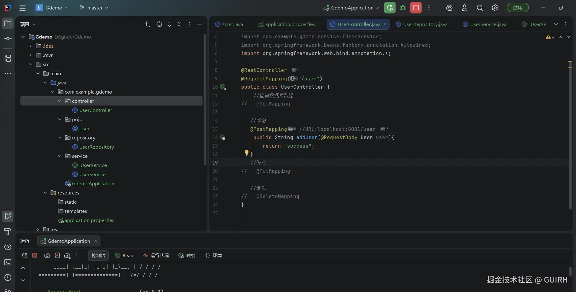Switch to UserRepository.java tab

coord(422,24)
